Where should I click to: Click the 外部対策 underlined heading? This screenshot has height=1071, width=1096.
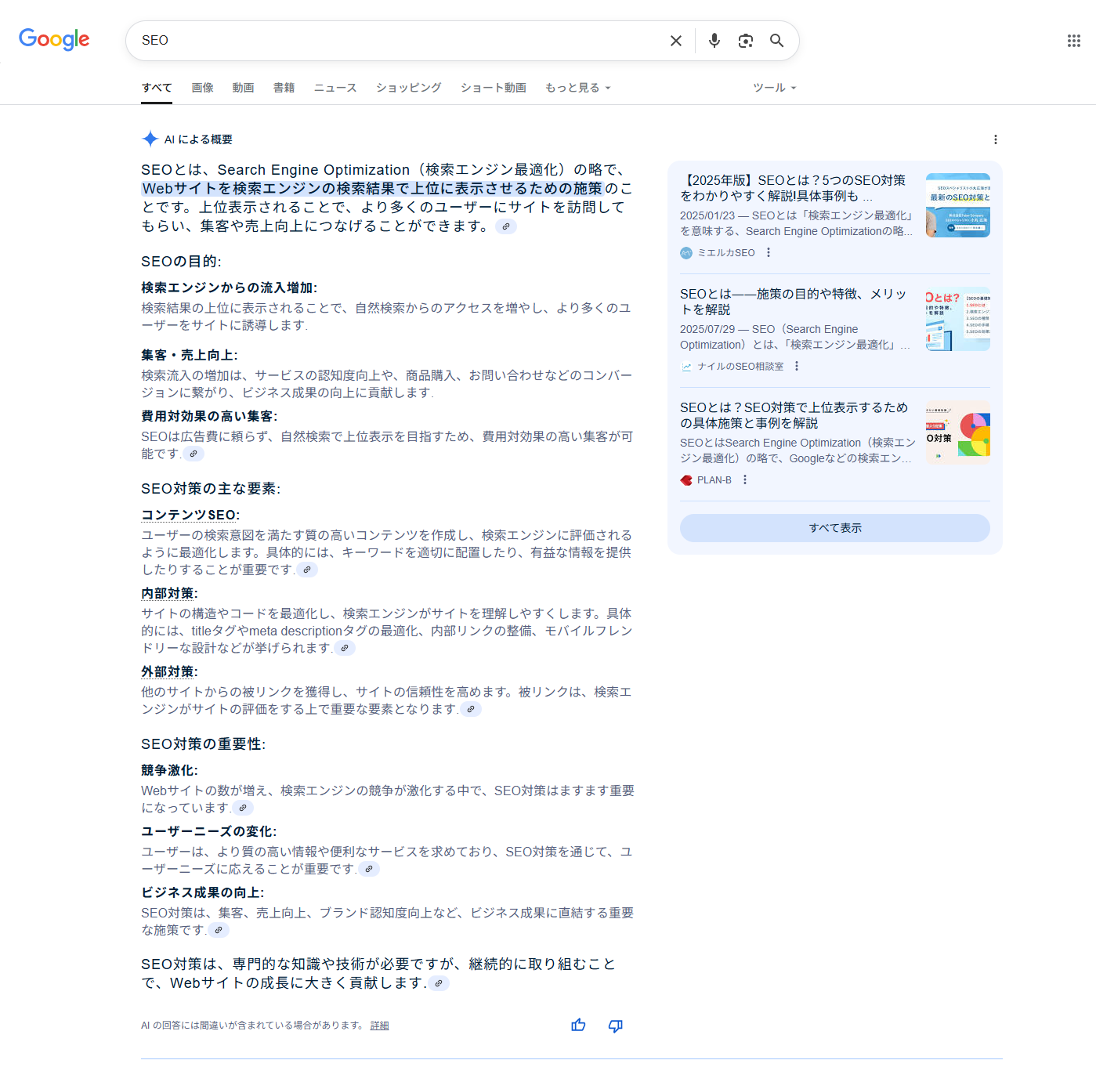[x=168, y=671]
